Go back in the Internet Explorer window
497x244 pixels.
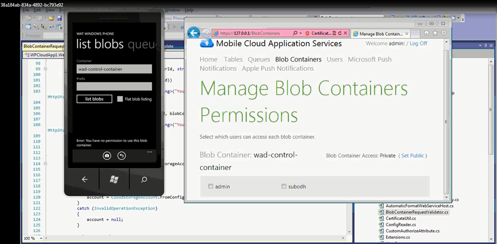coord(194,33)
